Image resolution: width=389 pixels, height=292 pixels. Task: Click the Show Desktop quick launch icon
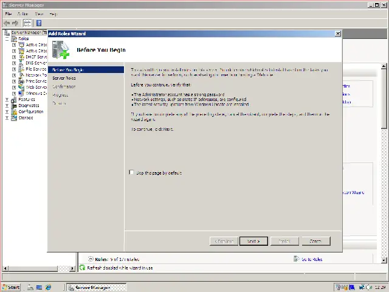click(39, 287)
